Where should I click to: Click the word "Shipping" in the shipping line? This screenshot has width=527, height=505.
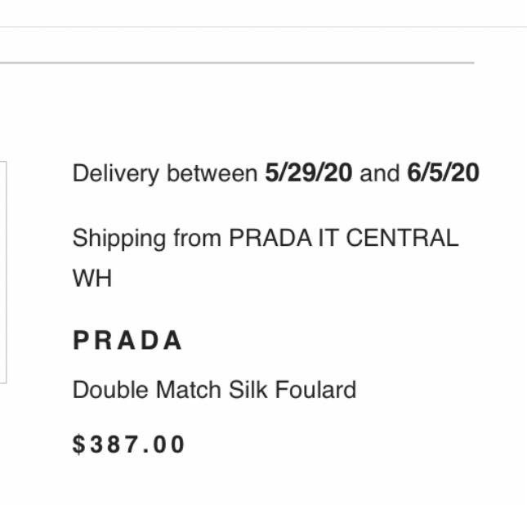[x=119, y=239]
